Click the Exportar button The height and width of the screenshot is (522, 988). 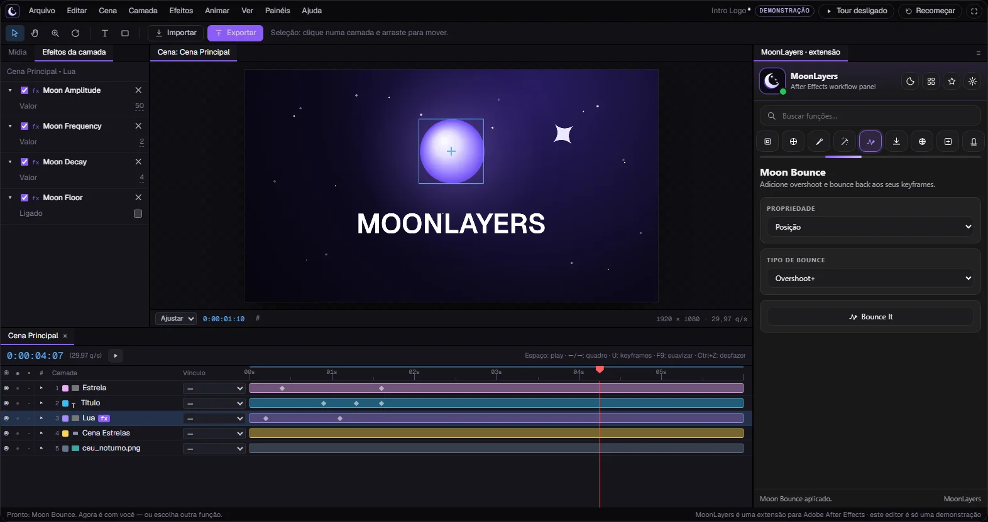pyautogui.click(x=236, y=33)
